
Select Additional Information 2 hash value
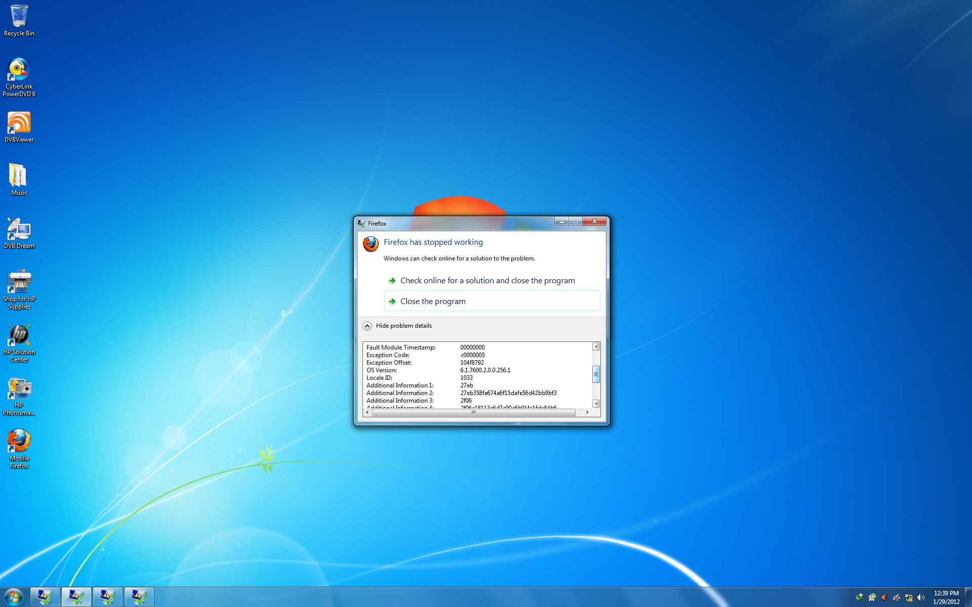tap(508, 393)
